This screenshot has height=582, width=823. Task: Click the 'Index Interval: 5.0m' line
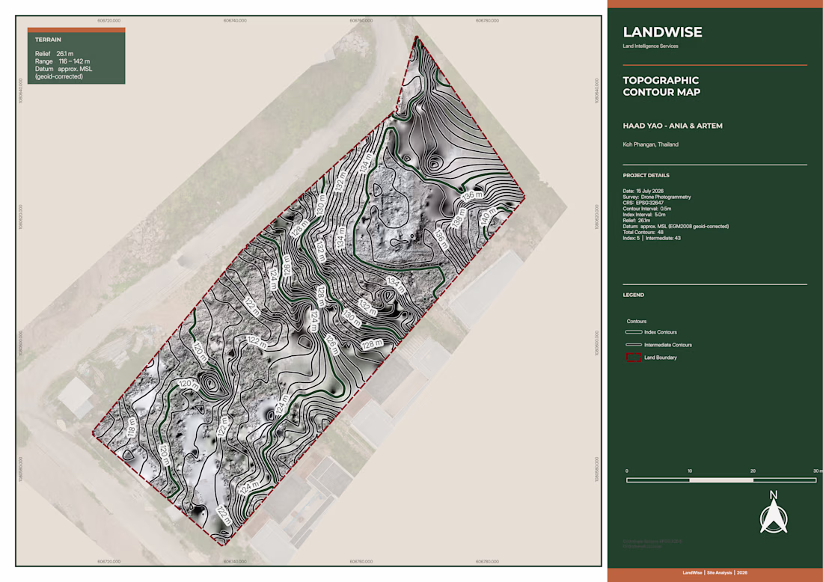point(644,215)
